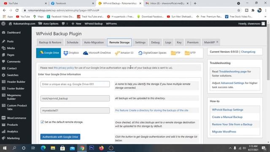The width and height of the screenshot is (270, 152).
Task: Open the Howdy shawonoeo account menu
Action: tap(251, 24)
